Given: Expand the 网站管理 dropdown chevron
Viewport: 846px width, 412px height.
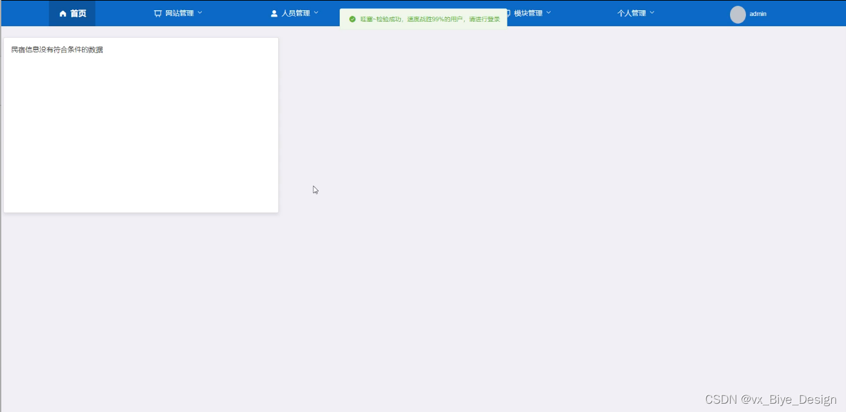Looking at the screenshot, I should coord(200,13).
